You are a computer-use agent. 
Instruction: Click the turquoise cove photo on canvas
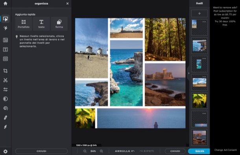coord(126,73)
